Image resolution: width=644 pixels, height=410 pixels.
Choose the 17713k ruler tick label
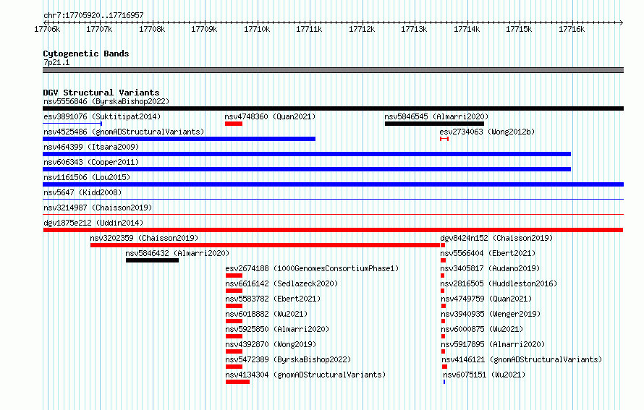click(414, 29)
